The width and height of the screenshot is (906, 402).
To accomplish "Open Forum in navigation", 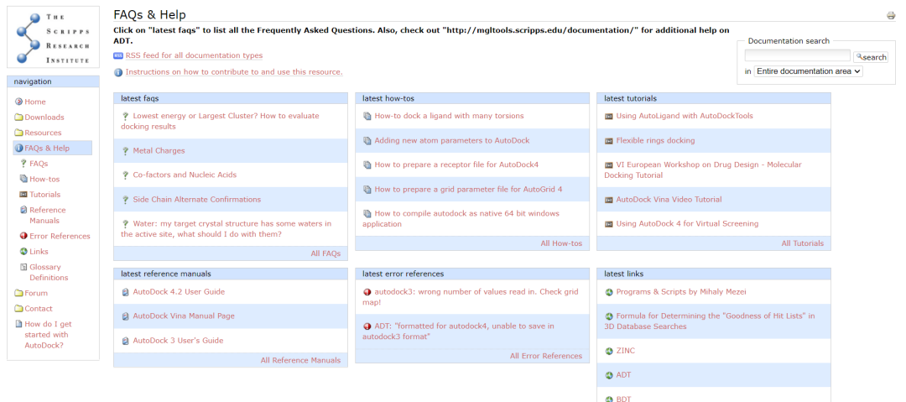I will click(x=36, y=293).
